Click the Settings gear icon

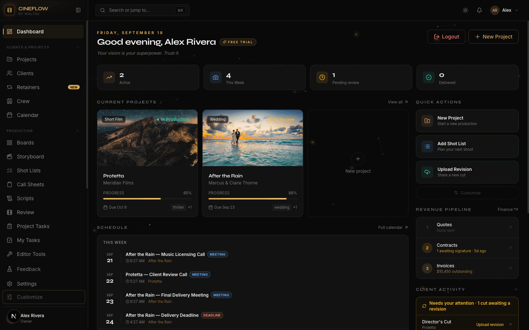[x=10, y=284]
